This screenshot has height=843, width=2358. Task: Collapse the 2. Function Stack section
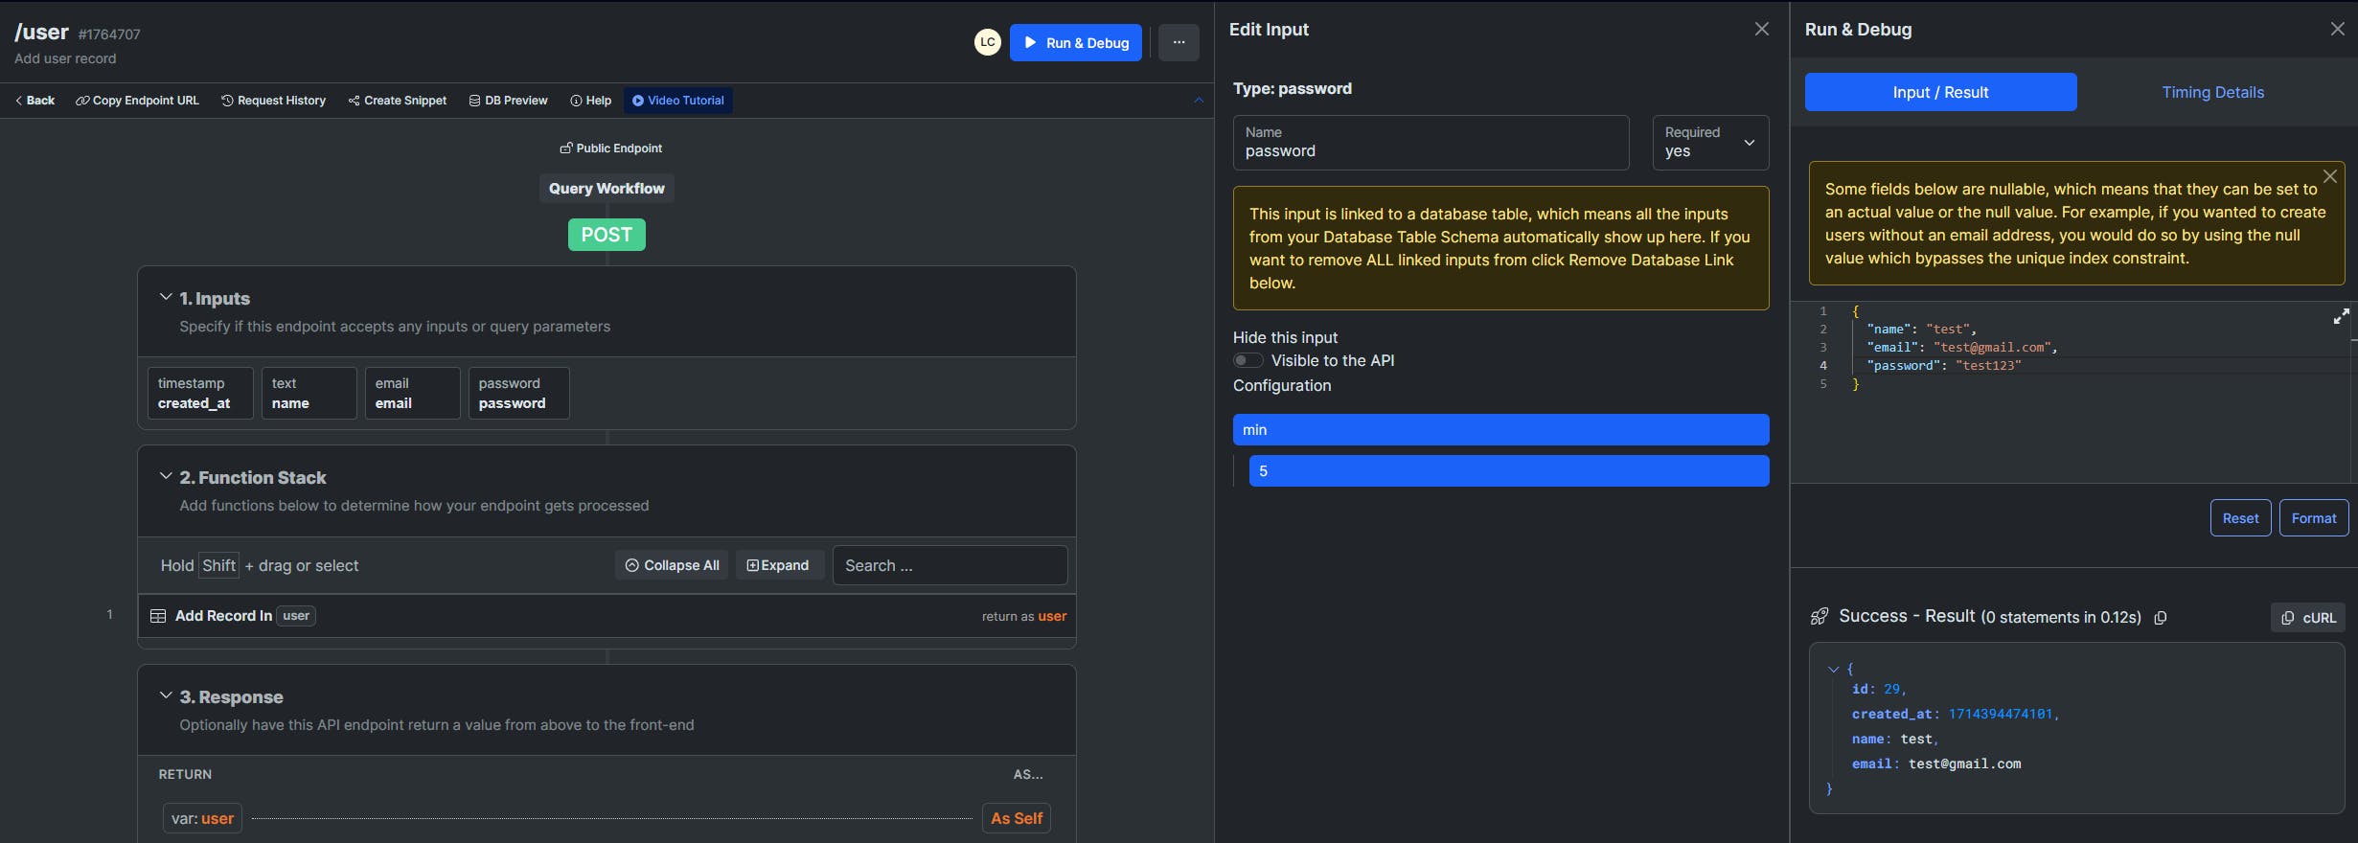[166, 476]
